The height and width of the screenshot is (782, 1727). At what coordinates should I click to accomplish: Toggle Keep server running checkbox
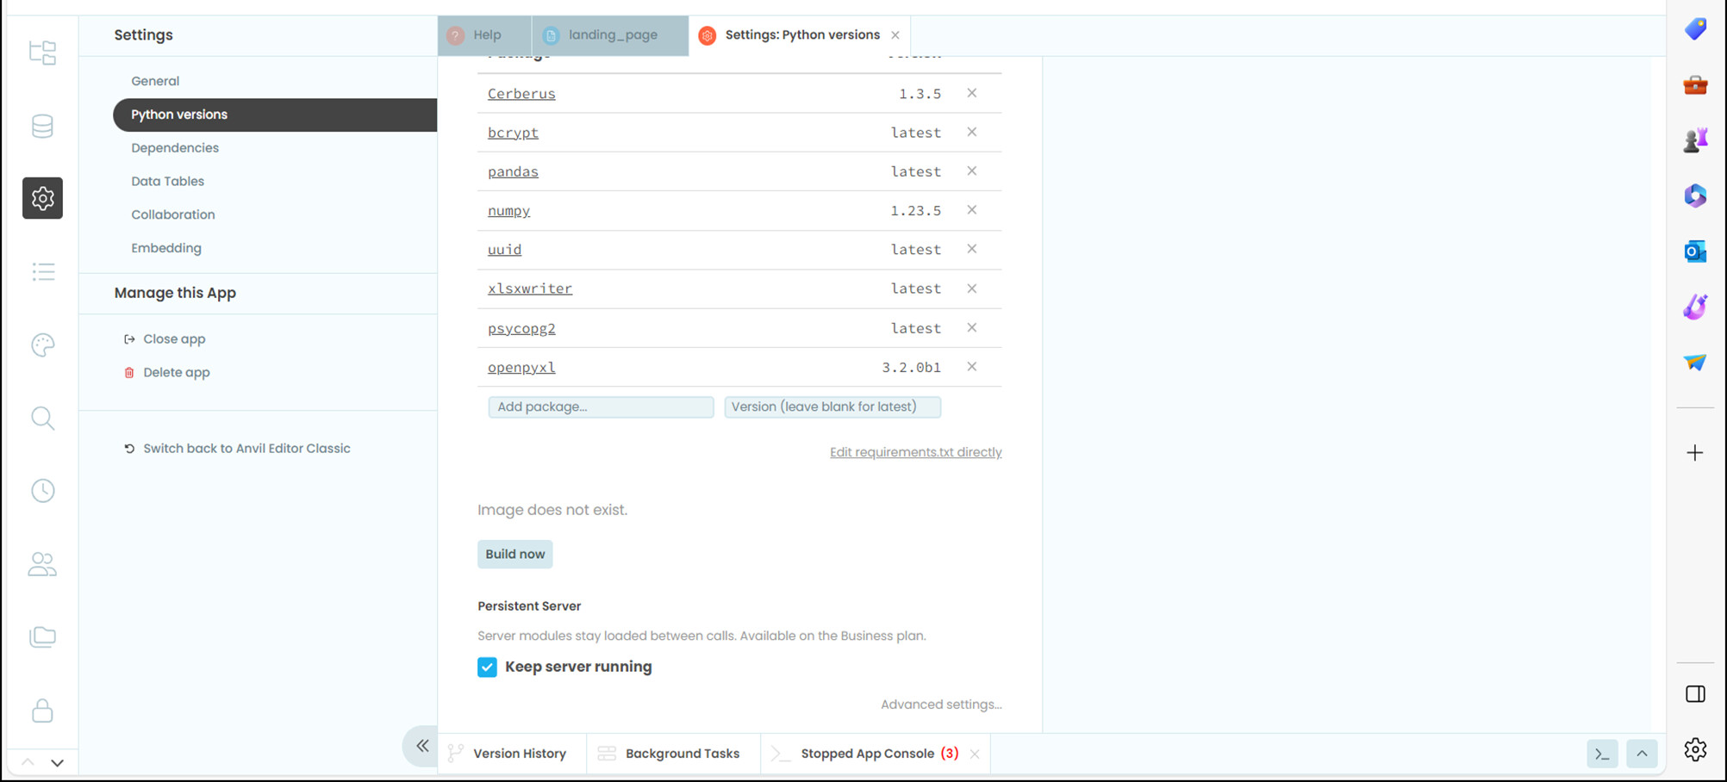click(x=487, y=667)
